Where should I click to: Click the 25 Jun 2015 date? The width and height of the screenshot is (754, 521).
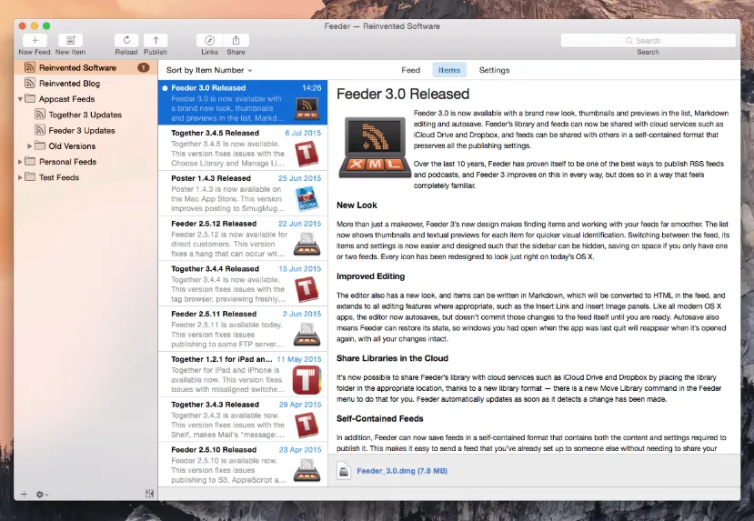pyautogui.click(x=299, y=178)
